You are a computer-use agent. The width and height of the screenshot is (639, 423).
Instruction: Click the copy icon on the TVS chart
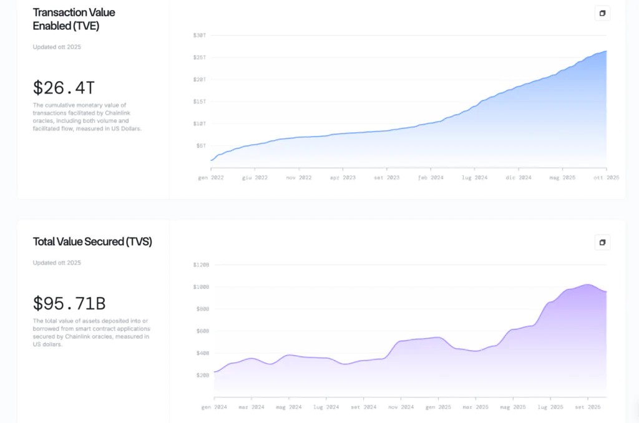point(602,242)
